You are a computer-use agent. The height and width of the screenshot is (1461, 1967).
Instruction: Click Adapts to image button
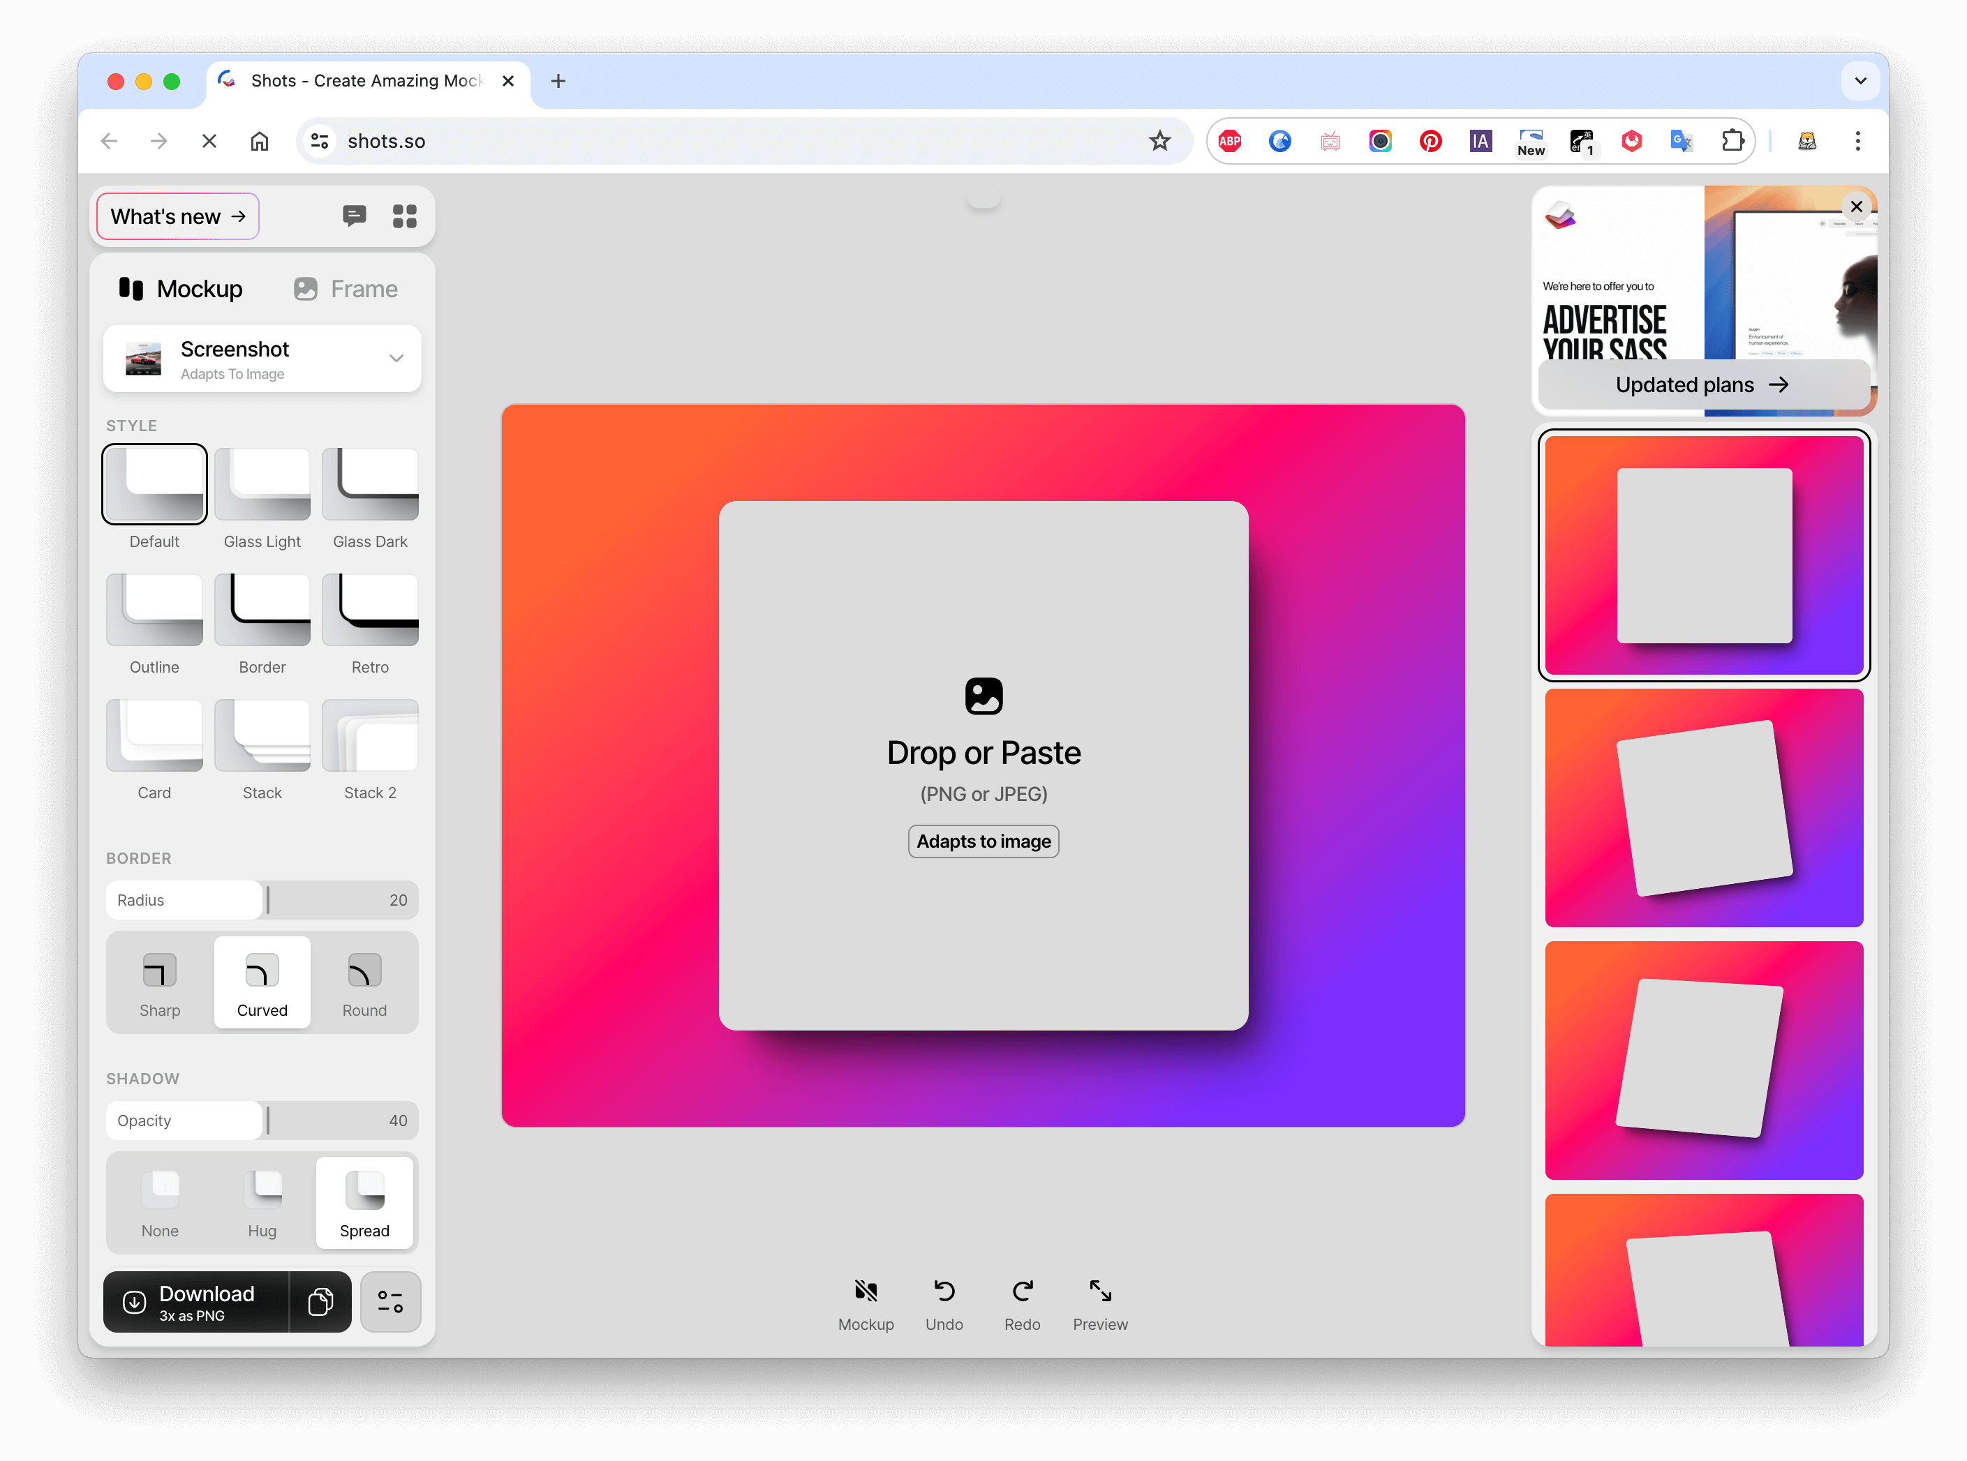(x=984, y=842)
